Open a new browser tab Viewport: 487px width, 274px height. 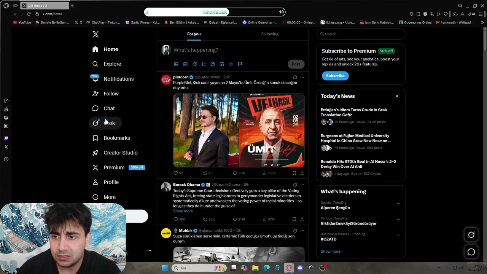click(x=72, y=6)
